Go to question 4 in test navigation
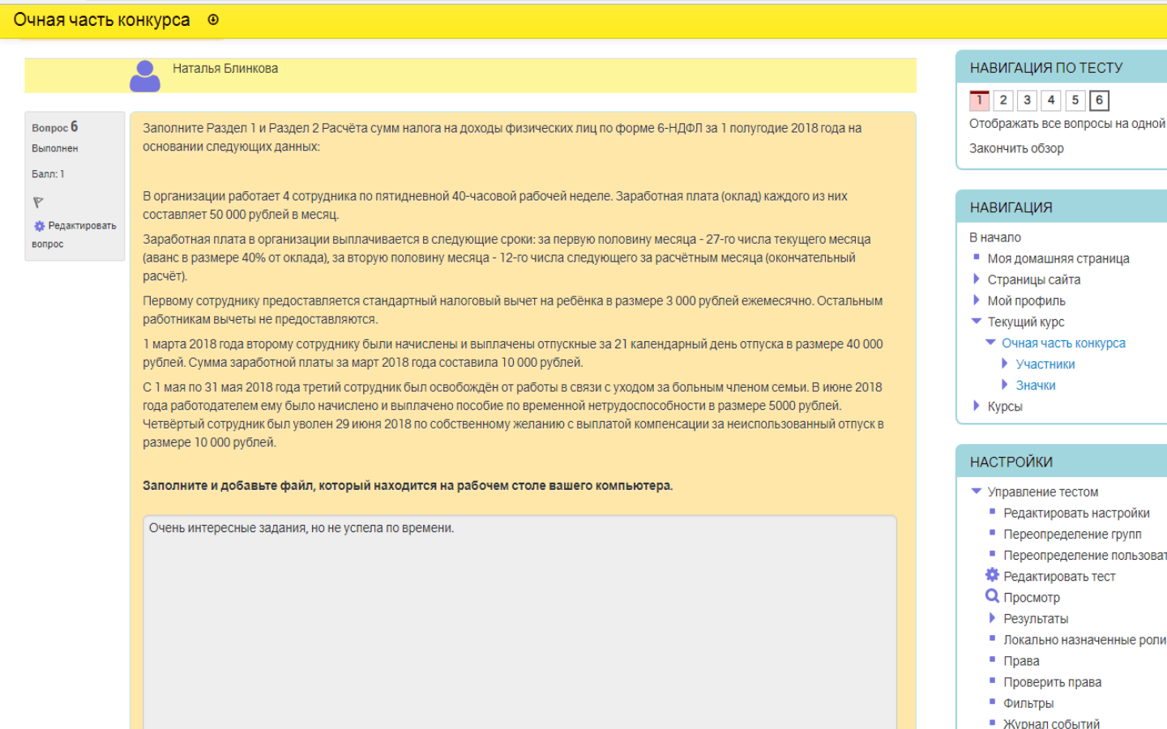The image size is (1167, 729). click(1051, 100)
